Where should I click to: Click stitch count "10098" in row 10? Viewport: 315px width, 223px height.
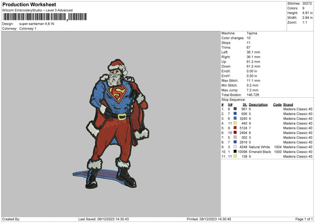pyautogui.click(x=243, y=152)
